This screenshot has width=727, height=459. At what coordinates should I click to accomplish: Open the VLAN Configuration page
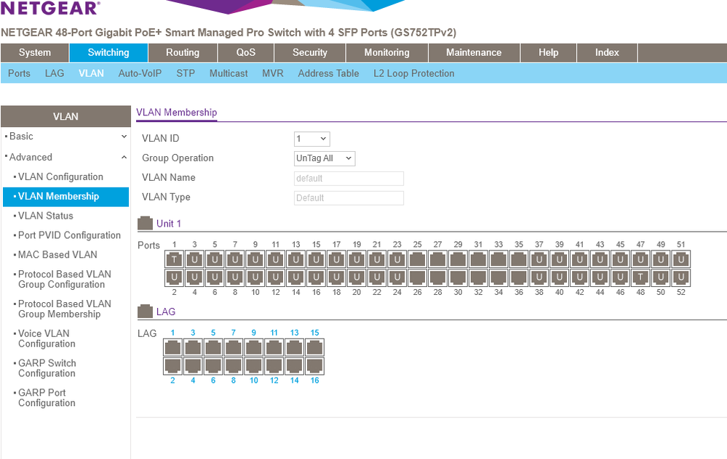pos(60,176)
